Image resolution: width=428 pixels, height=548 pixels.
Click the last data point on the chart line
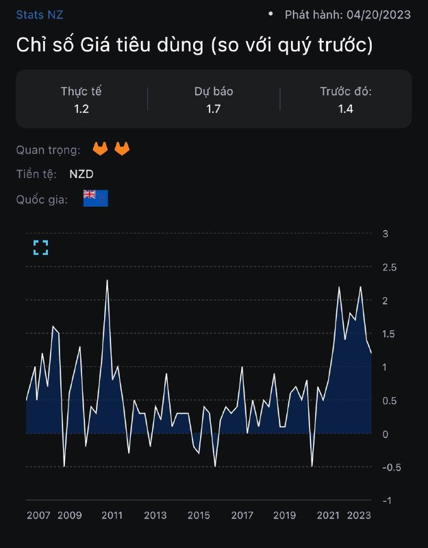tap(371, 353)
